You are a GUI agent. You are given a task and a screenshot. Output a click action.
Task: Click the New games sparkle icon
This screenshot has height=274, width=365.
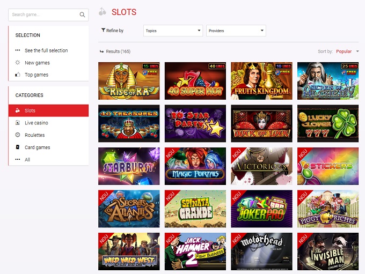pos(18,63)
